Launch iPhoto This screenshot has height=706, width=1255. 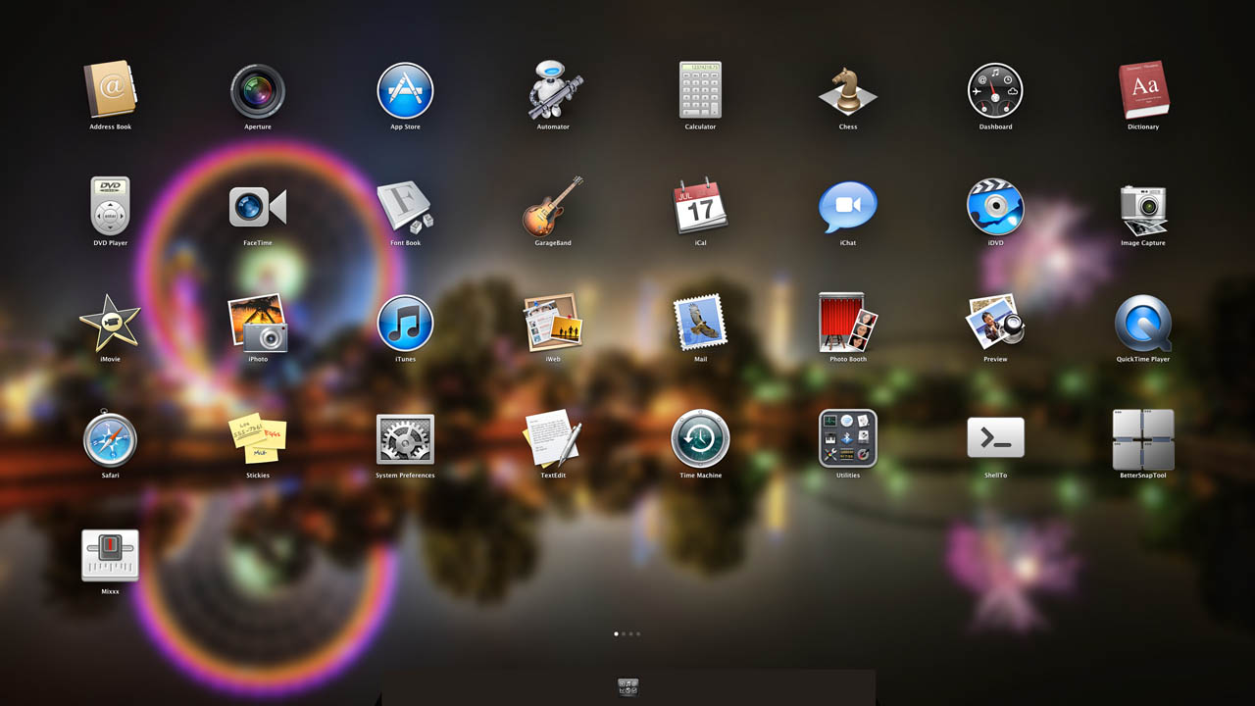258,323
